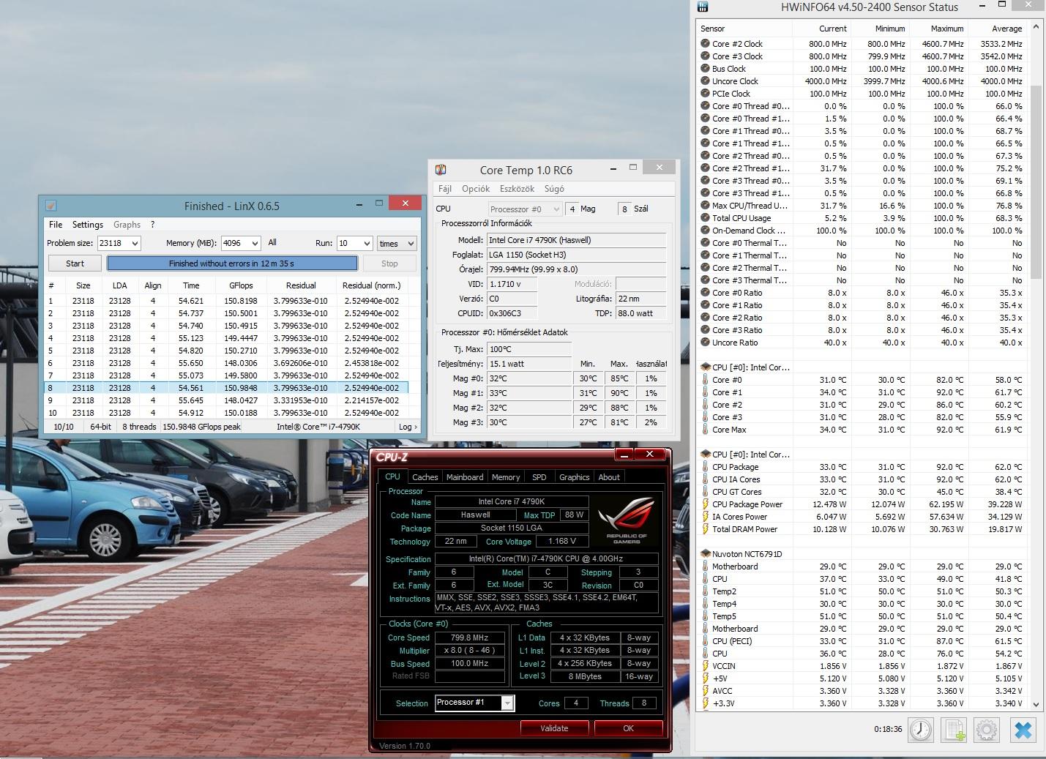
Task: Switch to the Mainboard tab in CPU-Z
Action: pyautogui.click(x=465, y=477)
